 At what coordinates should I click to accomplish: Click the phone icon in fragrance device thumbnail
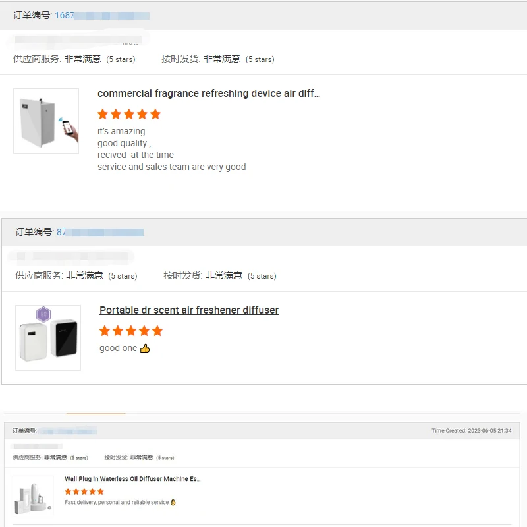click(x=69, y=127)
